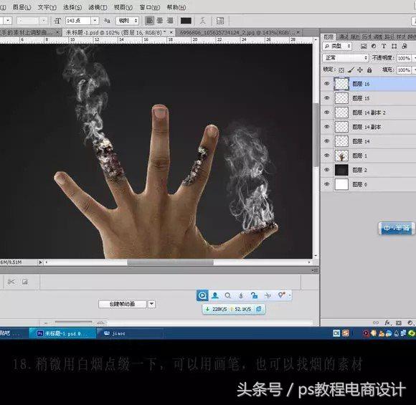Click the opacity 100% input field
This screenshot has width=416, height=405.
404,58
